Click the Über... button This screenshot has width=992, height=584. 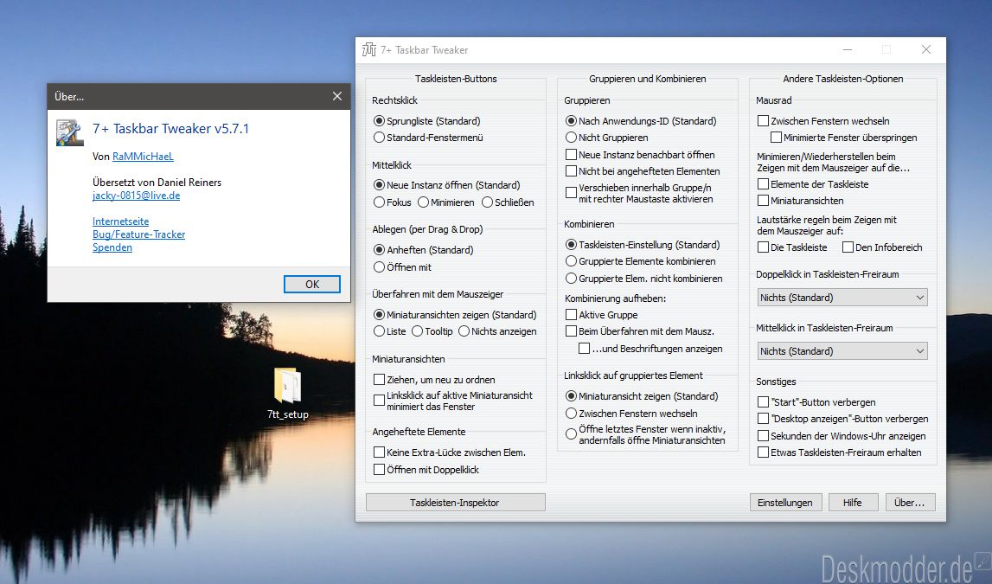tap(910, 503)
